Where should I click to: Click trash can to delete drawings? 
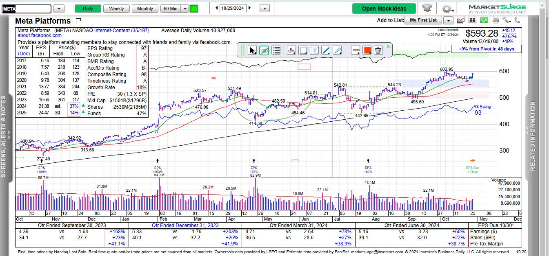(x=378, y=50)
